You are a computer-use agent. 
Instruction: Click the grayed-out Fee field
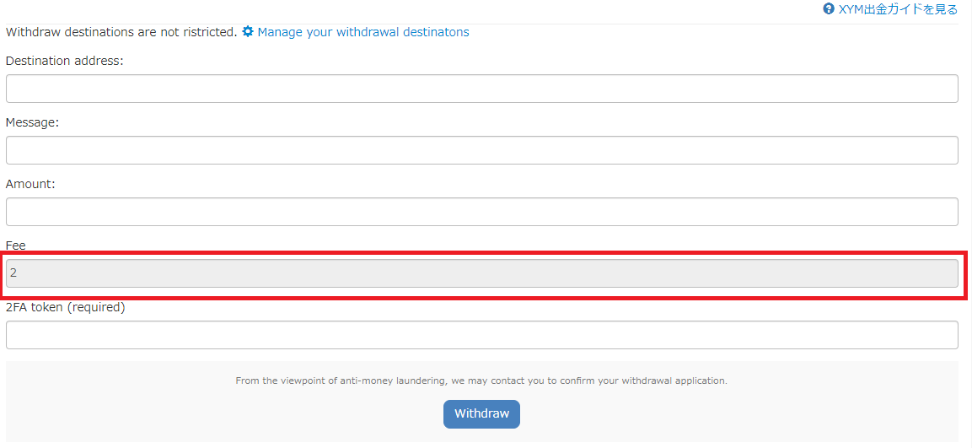[481, 273]
